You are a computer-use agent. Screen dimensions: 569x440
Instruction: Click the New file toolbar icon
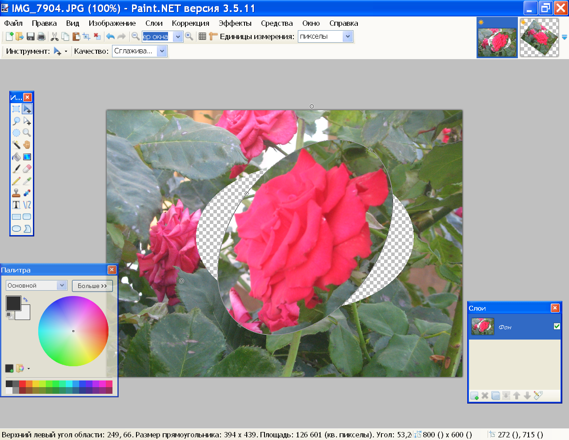(x=9, y=36)
